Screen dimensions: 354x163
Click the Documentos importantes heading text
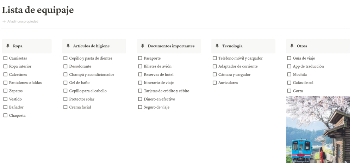click(x=171, y=46)
